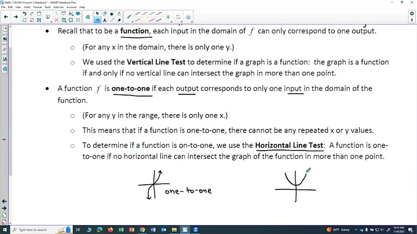This screenshot has height=234, width=417.
Task: Open the Add-ons menu
Action: coord(58,7)
